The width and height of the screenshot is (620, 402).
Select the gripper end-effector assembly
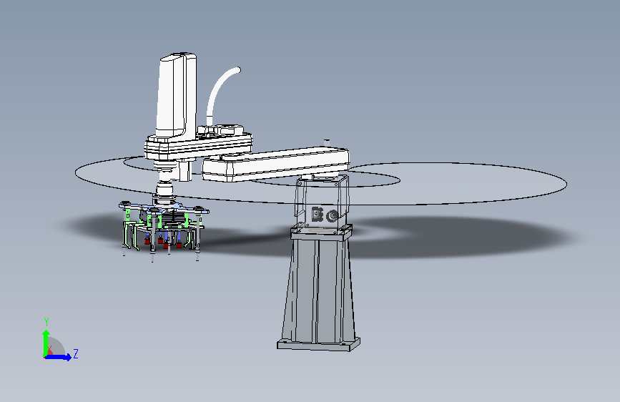point(164,227)
